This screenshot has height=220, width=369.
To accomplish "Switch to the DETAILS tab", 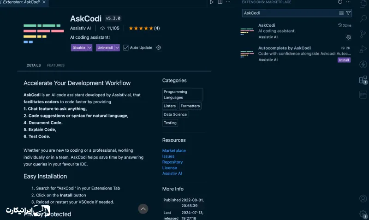I will [x=33, y=65].
